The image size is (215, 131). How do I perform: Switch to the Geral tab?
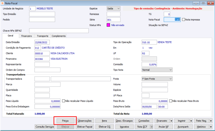[x=10, y=36]
